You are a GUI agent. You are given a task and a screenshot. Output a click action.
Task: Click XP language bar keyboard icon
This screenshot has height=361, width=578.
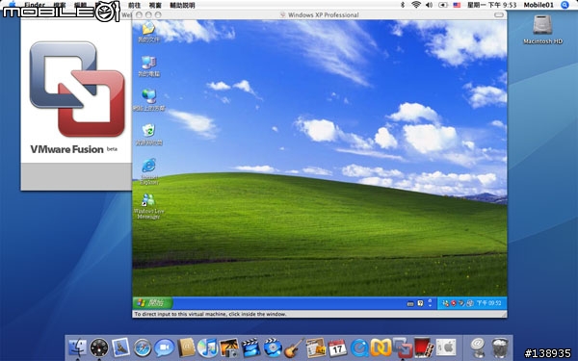pyautogui.click(x=410, y=304)
